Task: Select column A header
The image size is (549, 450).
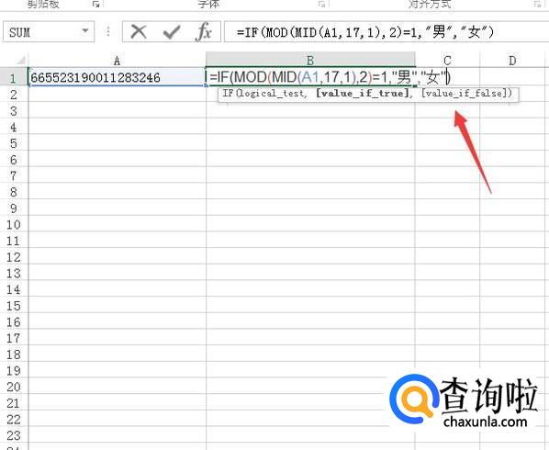Action: point(117,61)
